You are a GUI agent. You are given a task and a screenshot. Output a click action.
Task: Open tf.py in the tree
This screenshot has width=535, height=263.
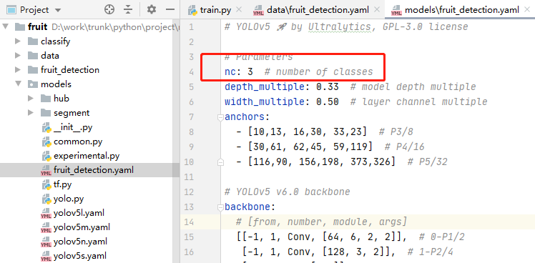(62, 184)
